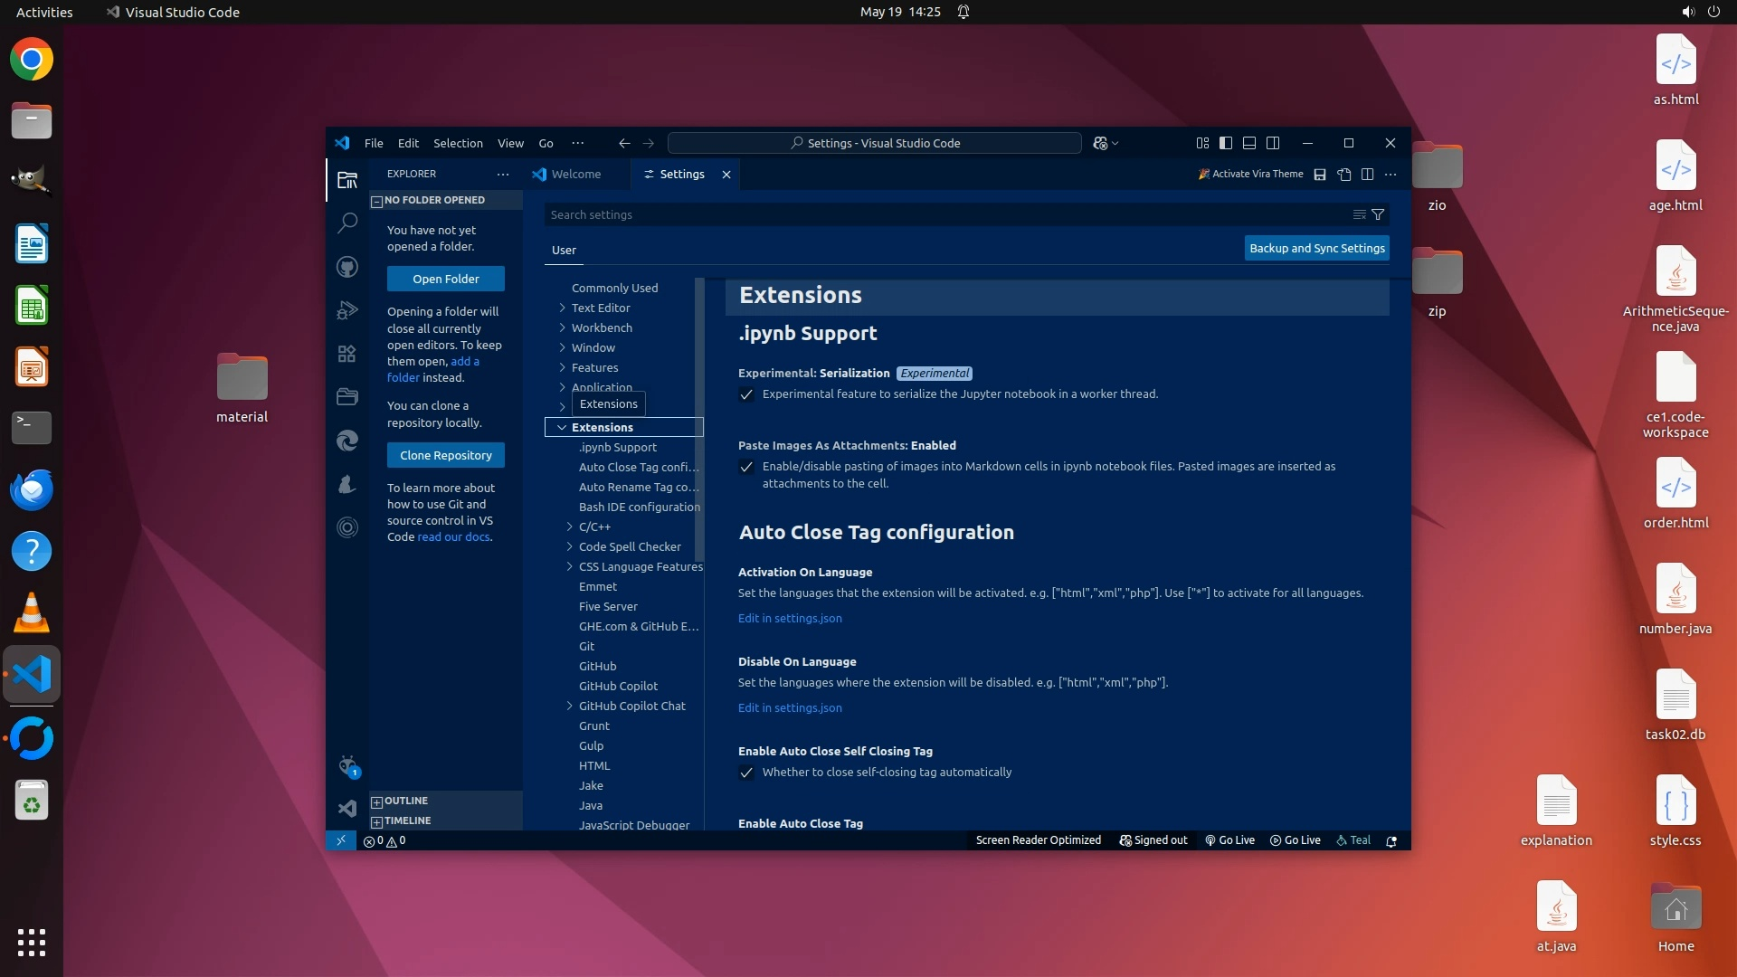Image resolution: width=1737 pixels, height=977 pixels.
Task: Open the GitHub view in activity bar
Action: pyautogui.click(x=347, y=267)
